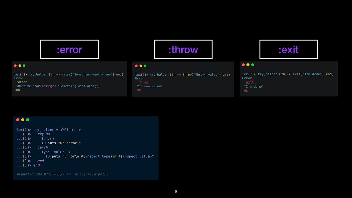The image size is (352, 198).
Task: Click the ":exit" output line in third terminal
Action: 249,82
